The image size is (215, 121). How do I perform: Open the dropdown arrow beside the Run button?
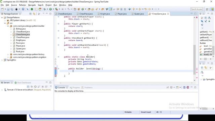click(x=53, y=9)
